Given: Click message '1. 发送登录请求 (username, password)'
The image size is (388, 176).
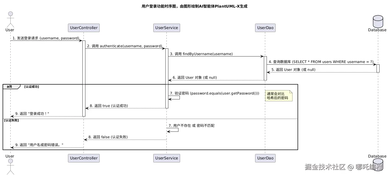Looking at the screenshot, I should click(46, 38).
